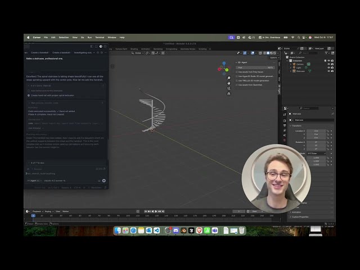Disable Collection render camera icon

tap(332, 61)
